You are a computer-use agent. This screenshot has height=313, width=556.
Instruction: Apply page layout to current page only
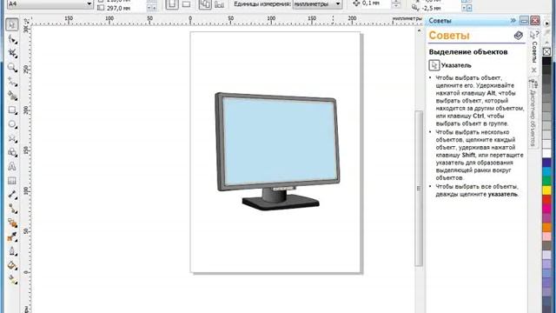tap(220, 4)
